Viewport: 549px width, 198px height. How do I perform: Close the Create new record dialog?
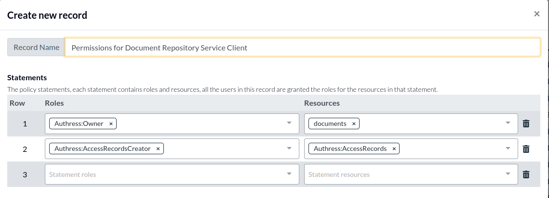(x=536, y=14)
